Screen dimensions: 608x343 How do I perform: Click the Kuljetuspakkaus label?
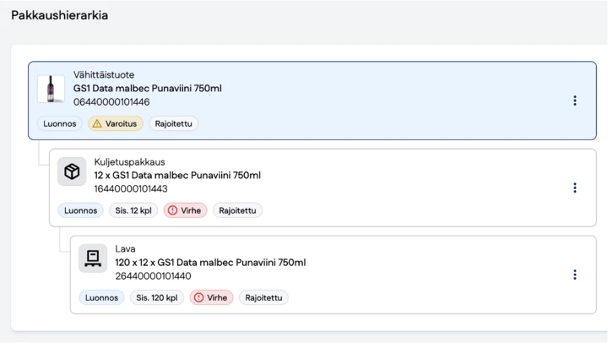pos(129,162)
